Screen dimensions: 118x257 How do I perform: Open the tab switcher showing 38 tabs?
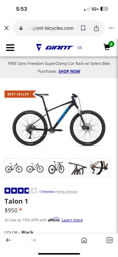109,240
